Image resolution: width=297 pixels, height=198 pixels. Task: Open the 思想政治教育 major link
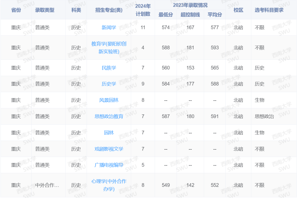click(109, 116)
